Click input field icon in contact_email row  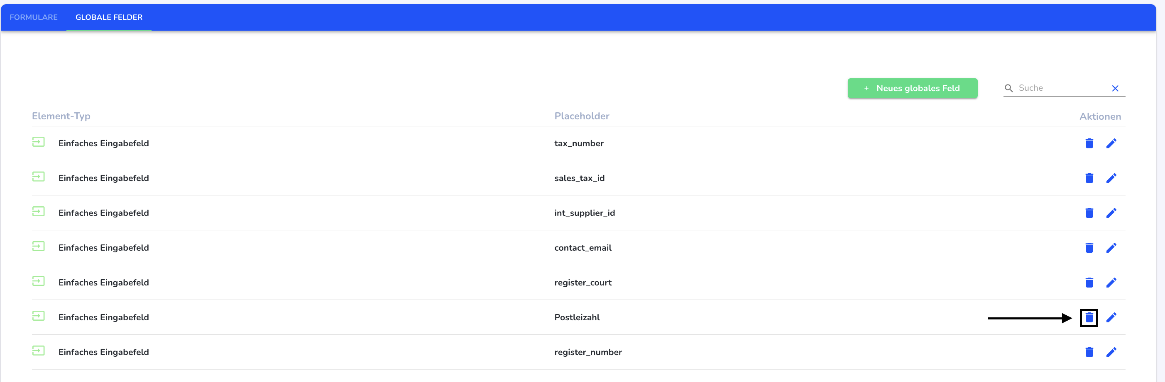[x=39, y=247]
